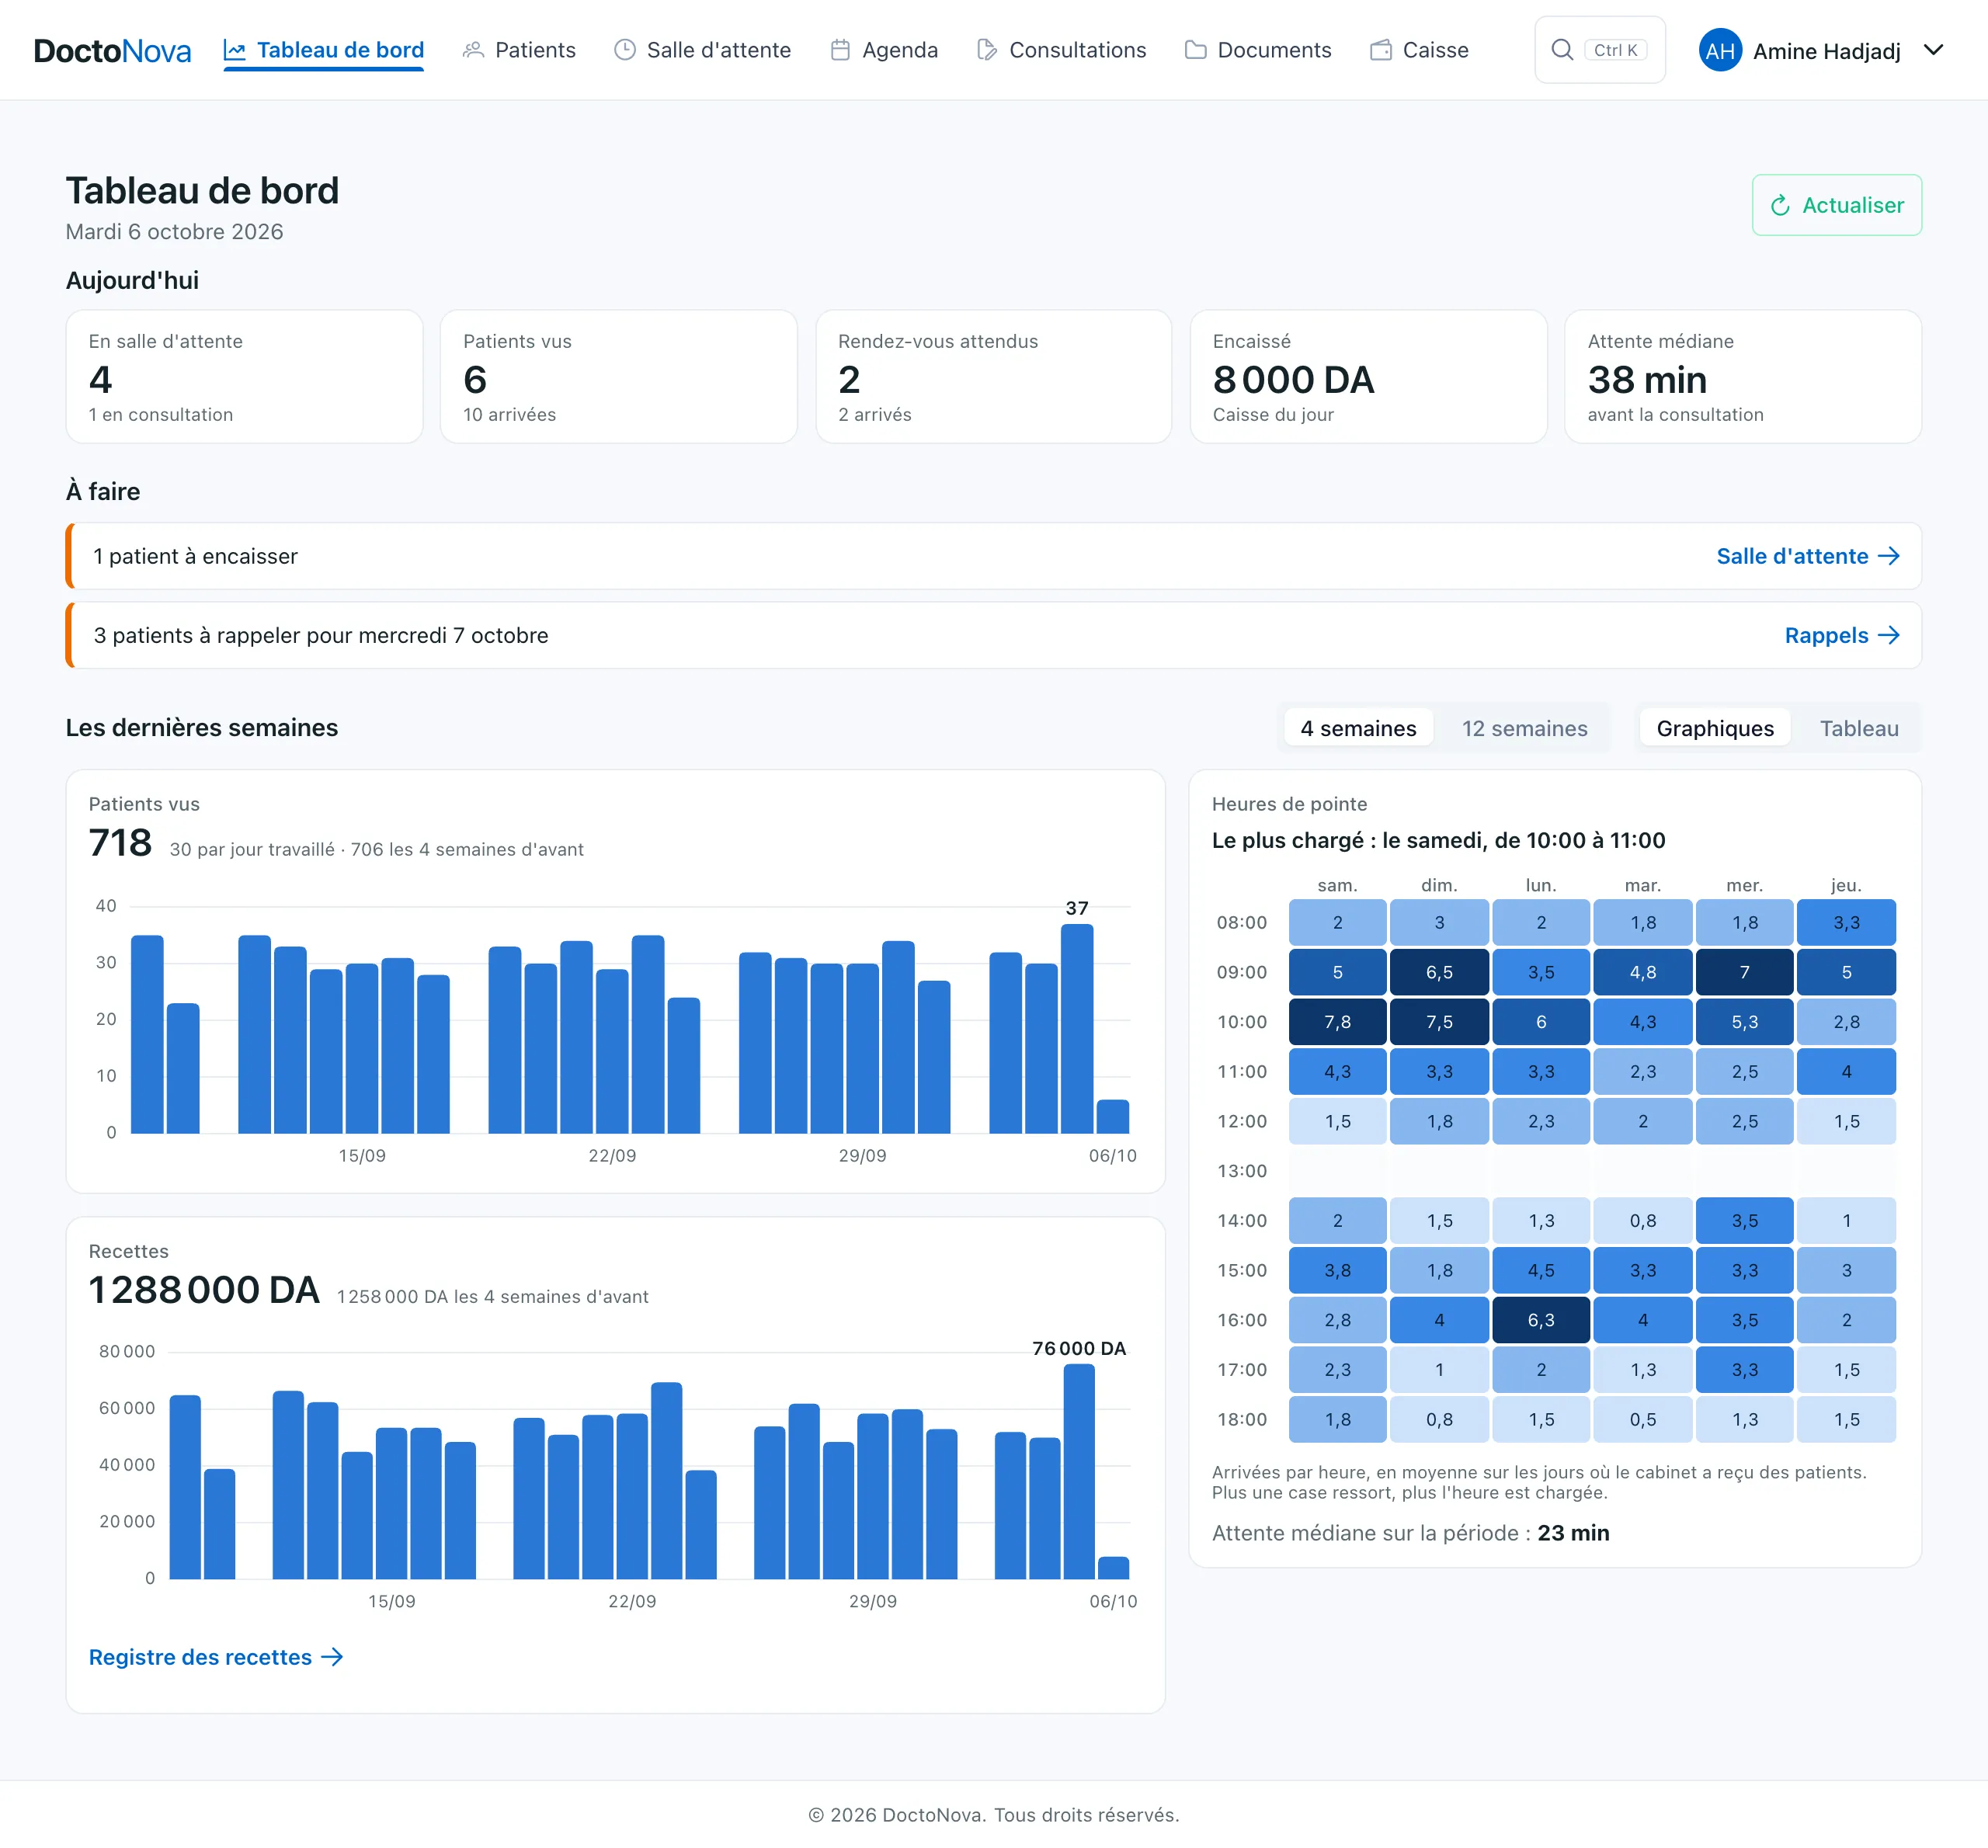Select the 4 semaines period
Image resolution: width=1988 pixels, height=1848 pixels.
[x=1358, y=728]
